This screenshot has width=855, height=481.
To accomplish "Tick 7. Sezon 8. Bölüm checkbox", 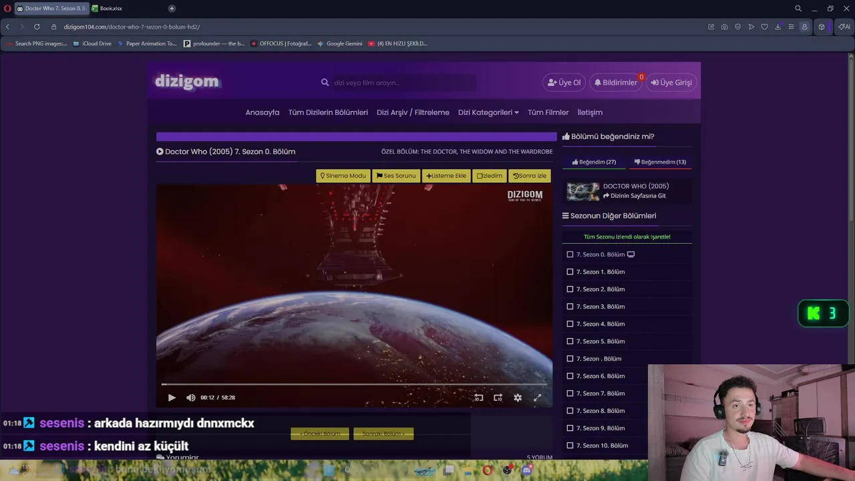I will click(570, 411).
